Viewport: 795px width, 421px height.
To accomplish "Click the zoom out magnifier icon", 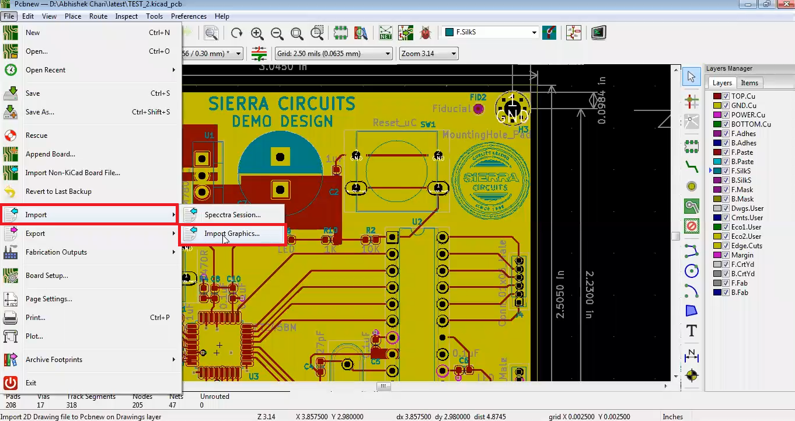I will (x=277, y=33).
